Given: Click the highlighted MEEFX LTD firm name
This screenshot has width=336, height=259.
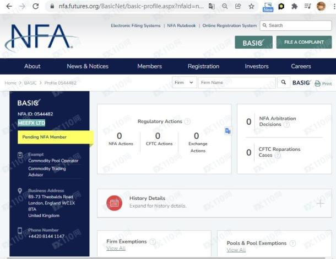Looking at the screenshot, I should [31, 123].
